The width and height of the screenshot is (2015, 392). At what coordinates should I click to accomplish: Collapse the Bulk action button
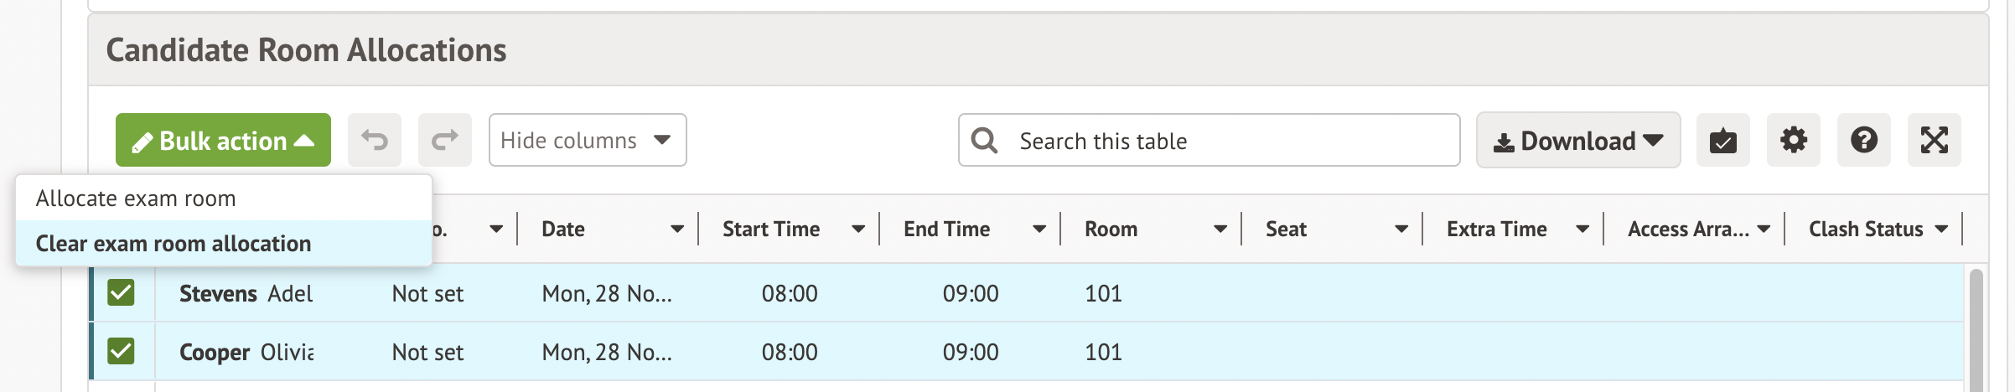pyautogui.click(x=223, y=140)
